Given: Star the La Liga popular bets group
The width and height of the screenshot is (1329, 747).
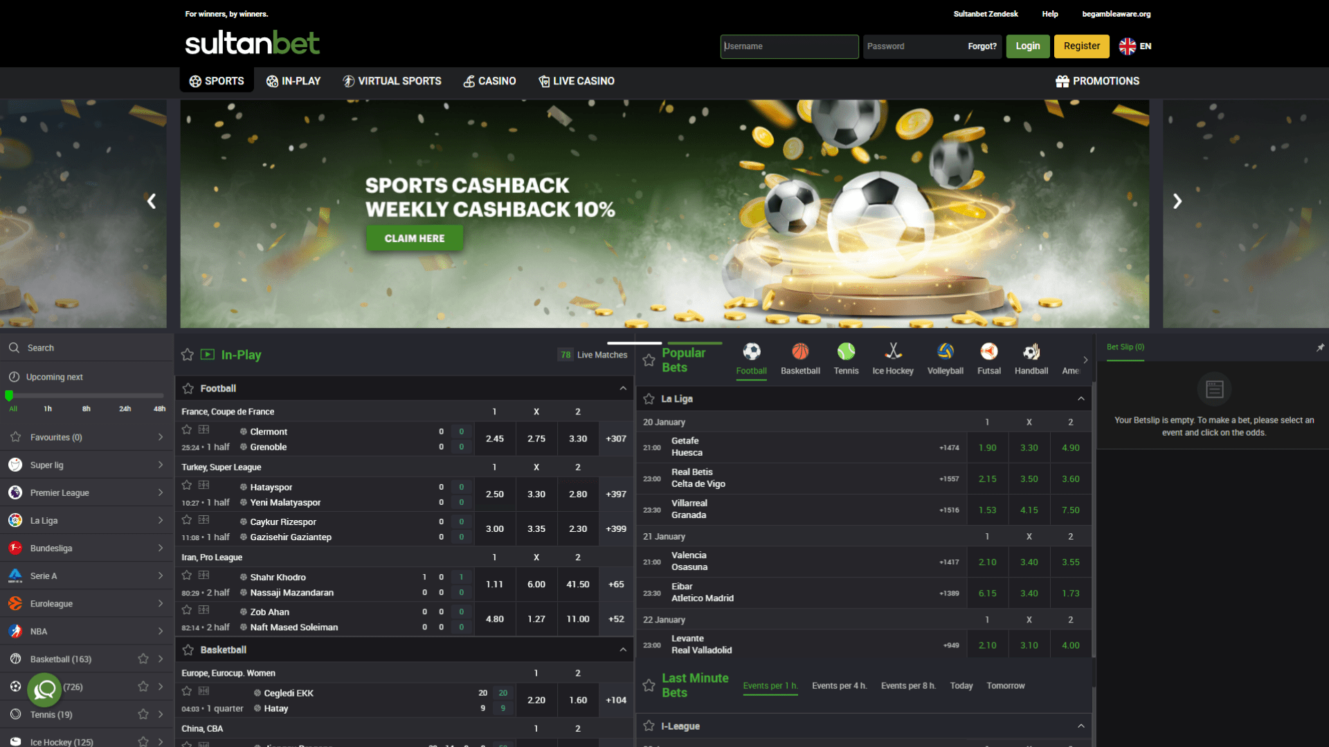Looking at the screenshot, I should (649, 398).
